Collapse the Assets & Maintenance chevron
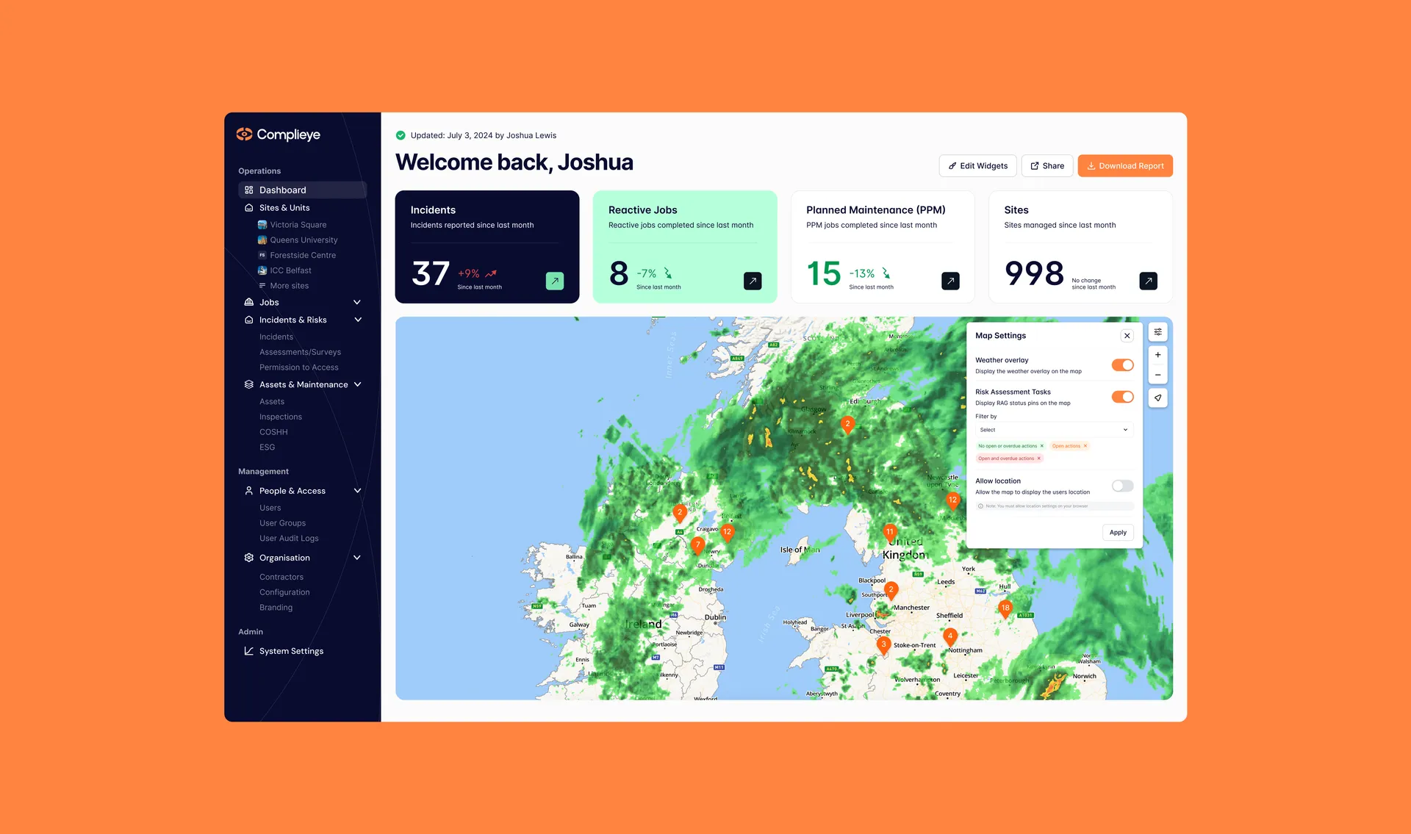Image resolution: width=1411 pixels, height=834 pixels. (x=358, y=384)
